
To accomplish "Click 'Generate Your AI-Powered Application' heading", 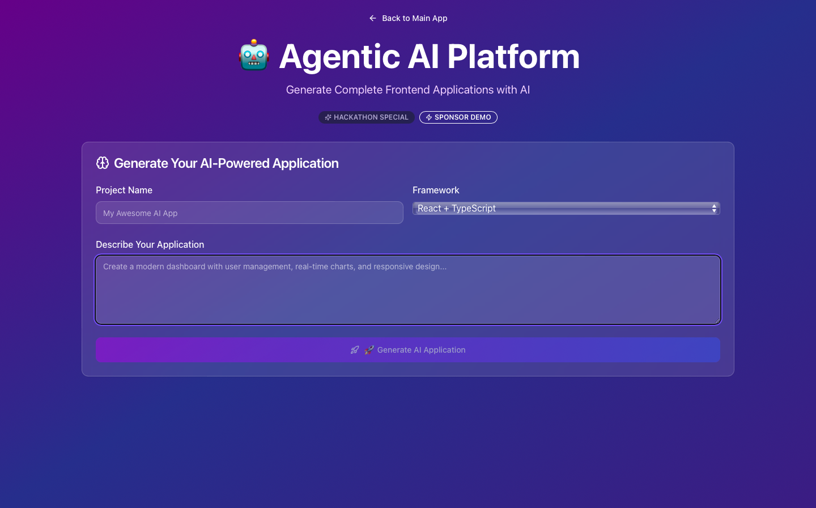I will (x=226, y=163).
